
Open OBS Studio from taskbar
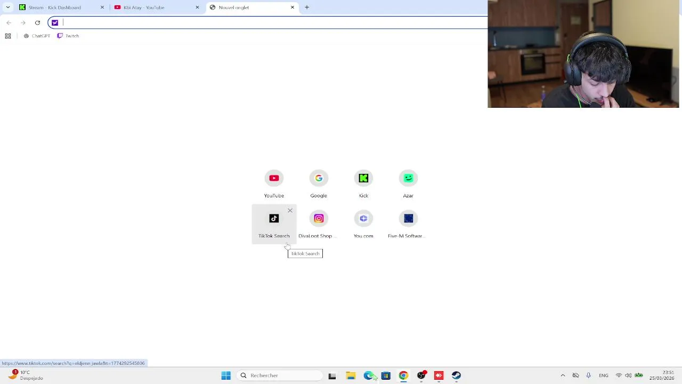tap(421, 375)
